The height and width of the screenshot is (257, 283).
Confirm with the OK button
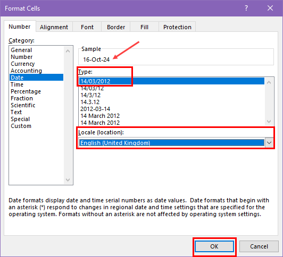[214, 246]
